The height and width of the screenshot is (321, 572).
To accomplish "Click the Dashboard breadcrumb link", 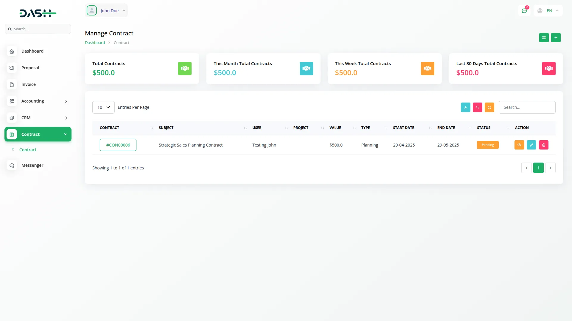I will (x=95, y=43).
